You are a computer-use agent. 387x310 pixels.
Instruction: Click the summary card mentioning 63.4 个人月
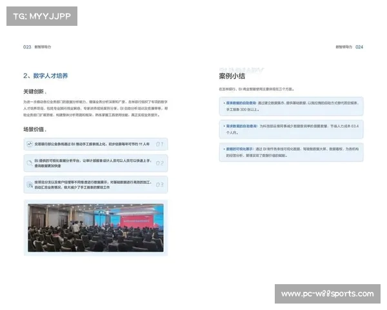click(292, 129)
